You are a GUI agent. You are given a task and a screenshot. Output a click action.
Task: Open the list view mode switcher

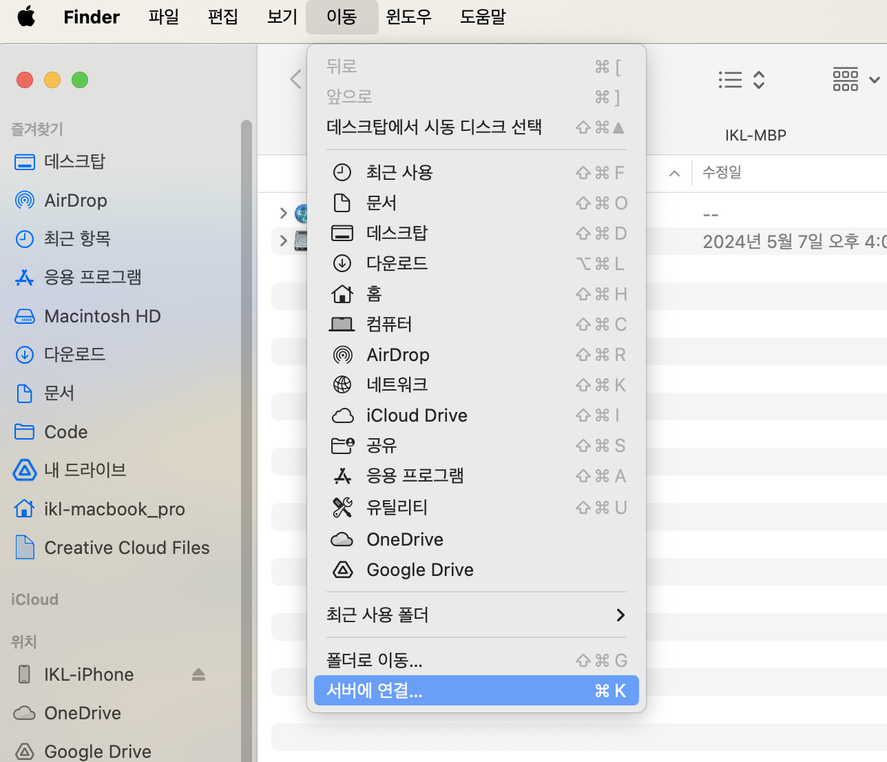742,80
